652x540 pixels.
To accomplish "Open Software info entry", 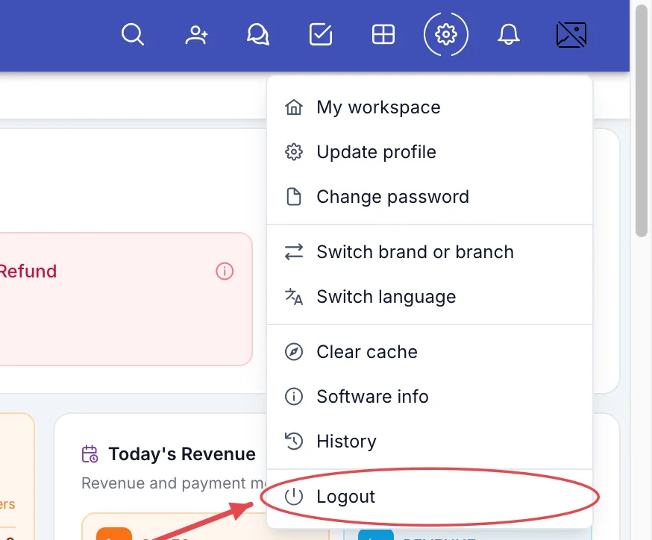I will coord(430,396).
